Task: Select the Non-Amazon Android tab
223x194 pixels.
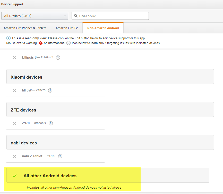Action: (103, 28)
